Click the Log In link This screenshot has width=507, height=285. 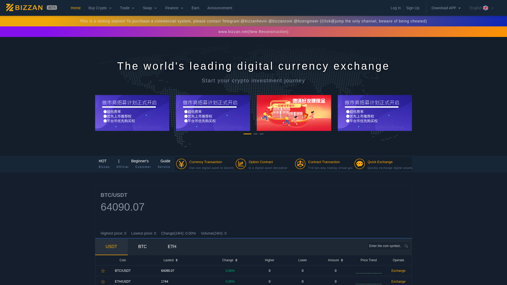(396, 8)
